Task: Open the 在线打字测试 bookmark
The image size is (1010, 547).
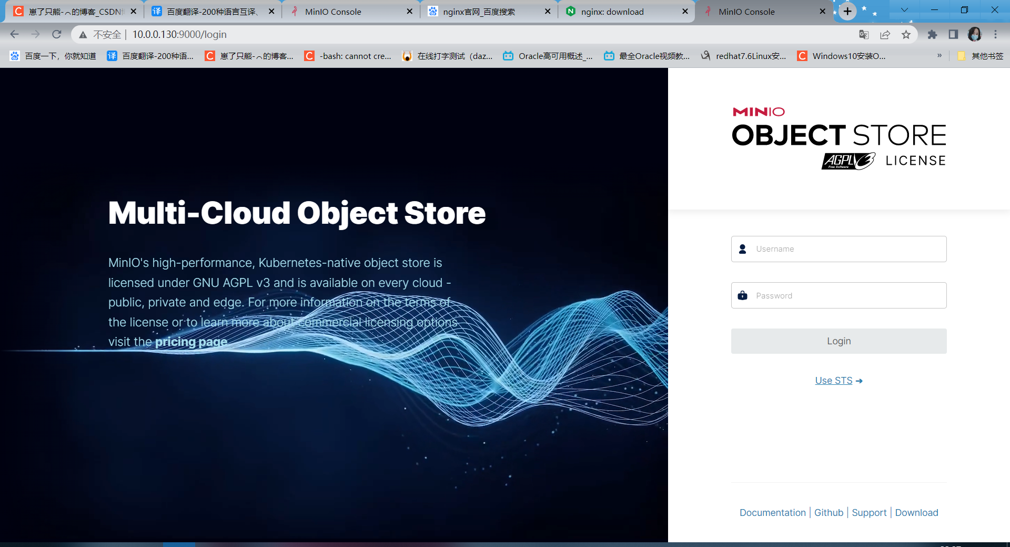Action: pos(448,56)
